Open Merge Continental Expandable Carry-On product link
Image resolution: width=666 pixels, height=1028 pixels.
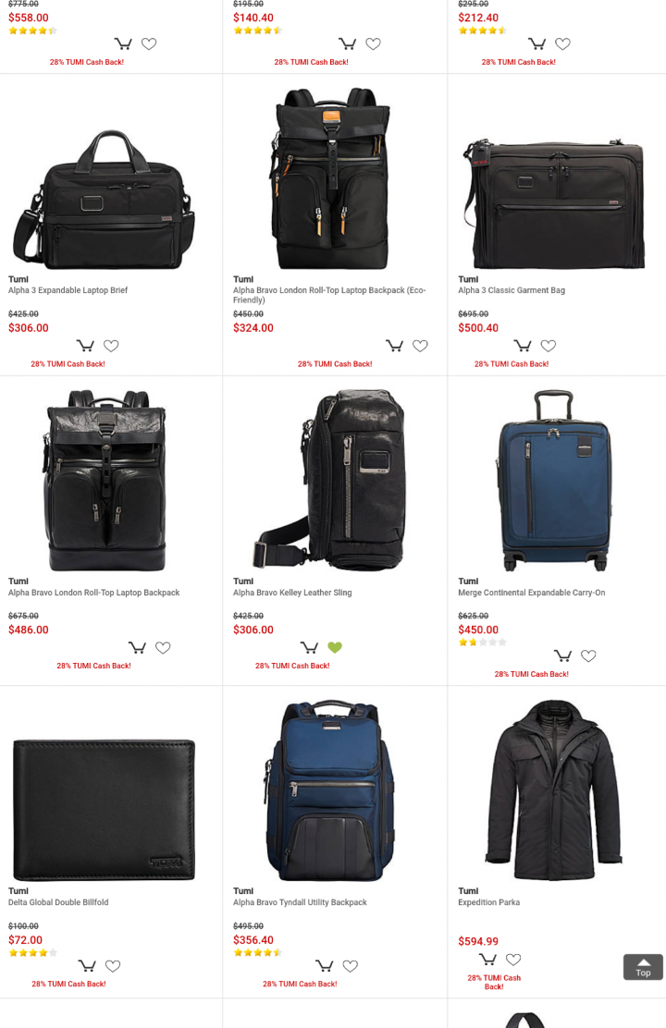pyautogui.click(x=532, y=592)
